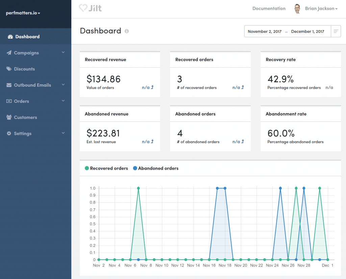Open the Orders menu item

click(21, 101)
